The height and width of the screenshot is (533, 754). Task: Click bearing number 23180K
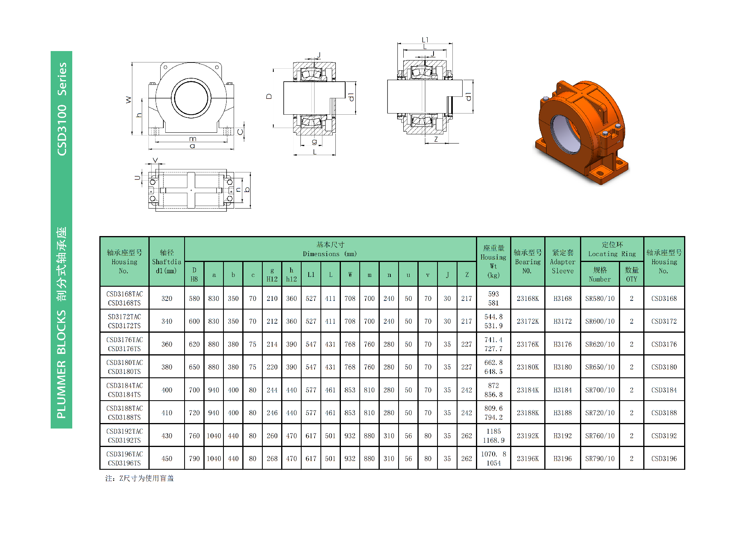pyautogui.click(x=528, y=367)
